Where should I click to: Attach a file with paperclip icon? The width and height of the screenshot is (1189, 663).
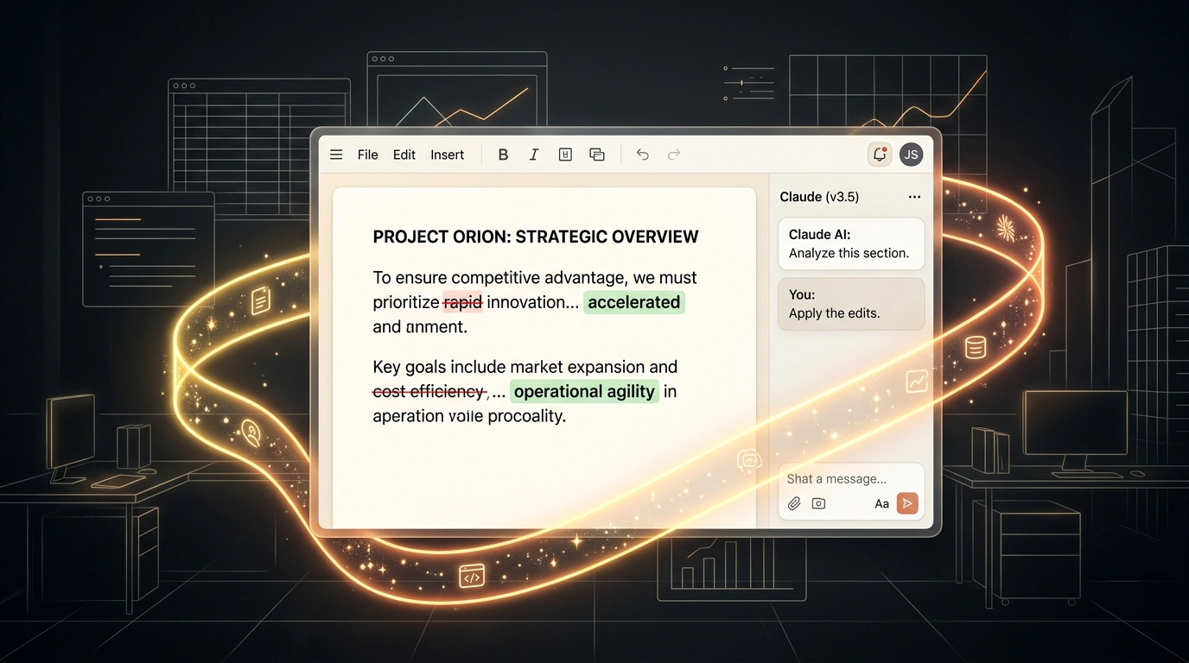click(x=794, y=503)
